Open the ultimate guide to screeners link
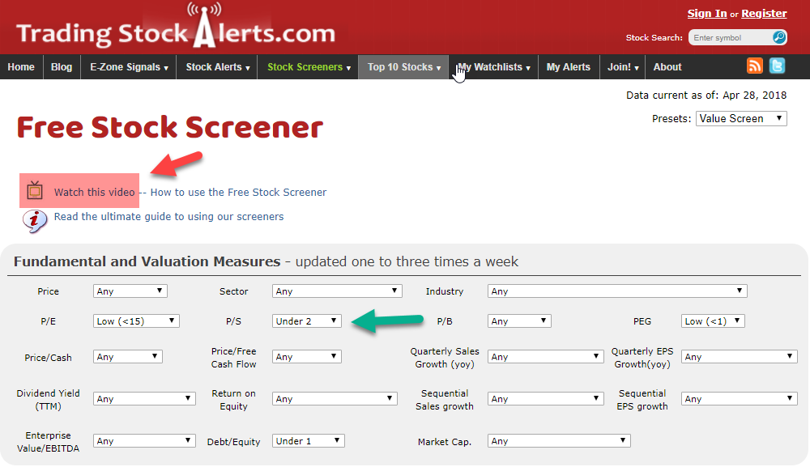Viewport: 810px width, 467px height. click(169, 217)
